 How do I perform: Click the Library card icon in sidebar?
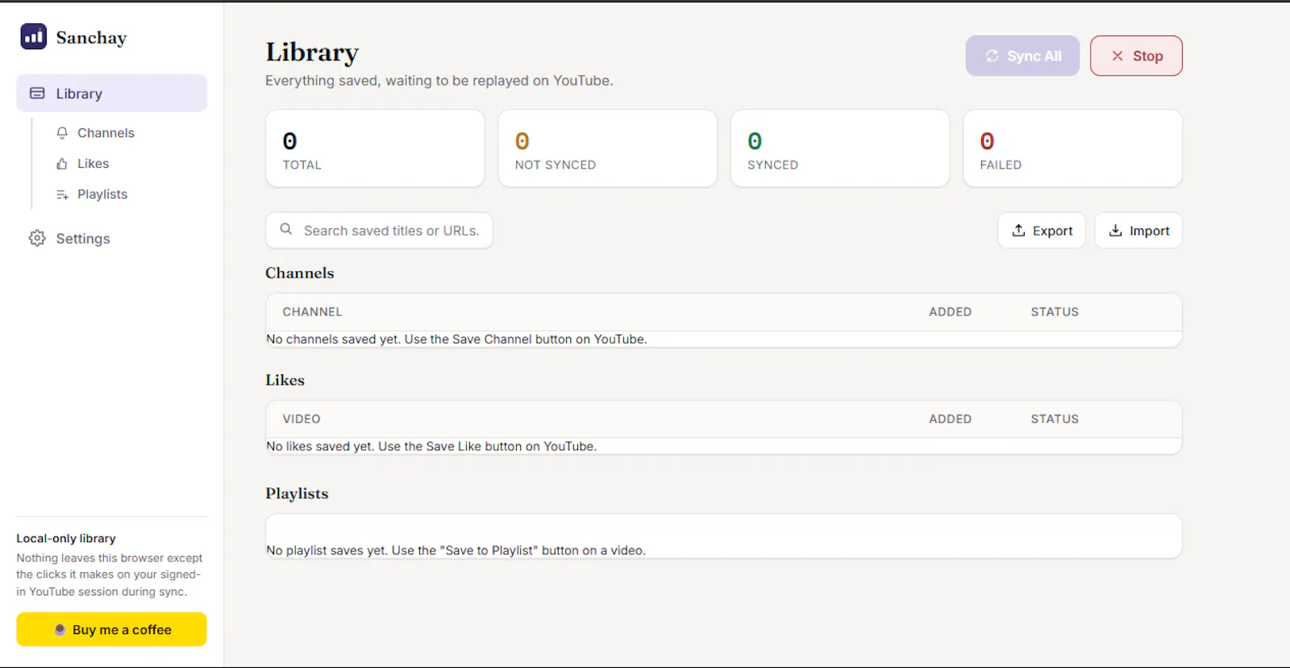click(x=37, y=94)
